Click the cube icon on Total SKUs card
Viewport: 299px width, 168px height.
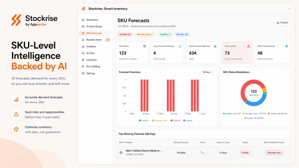tap(144, 46)
